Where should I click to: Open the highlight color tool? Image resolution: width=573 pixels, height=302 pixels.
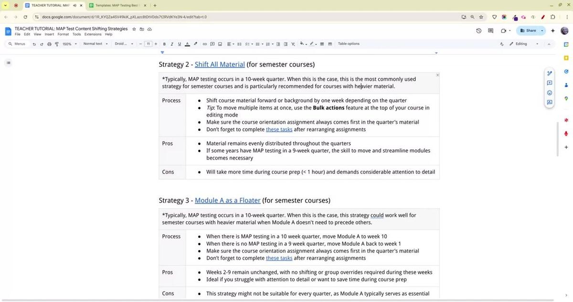[195, 44]
